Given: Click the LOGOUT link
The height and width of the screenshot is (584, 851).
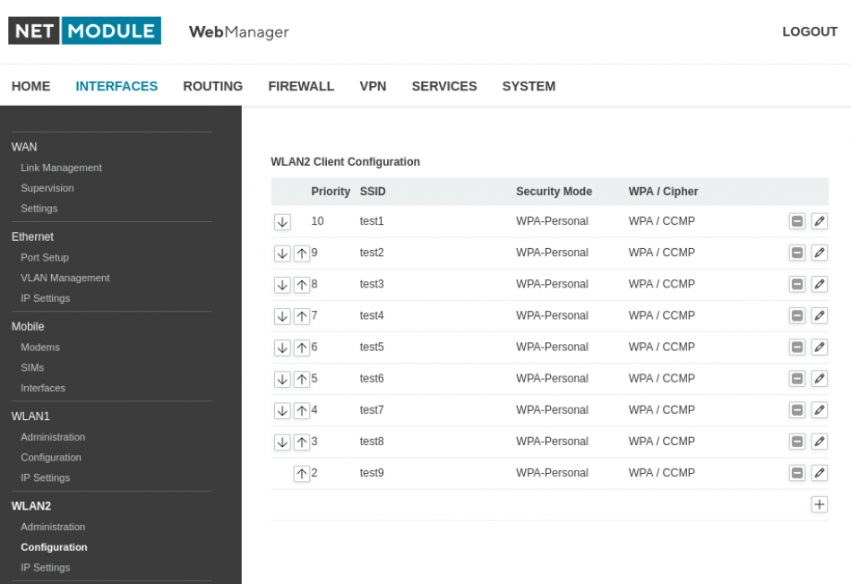Looking at the screenshot, I should pyautogui.click(x=810, y=31).
